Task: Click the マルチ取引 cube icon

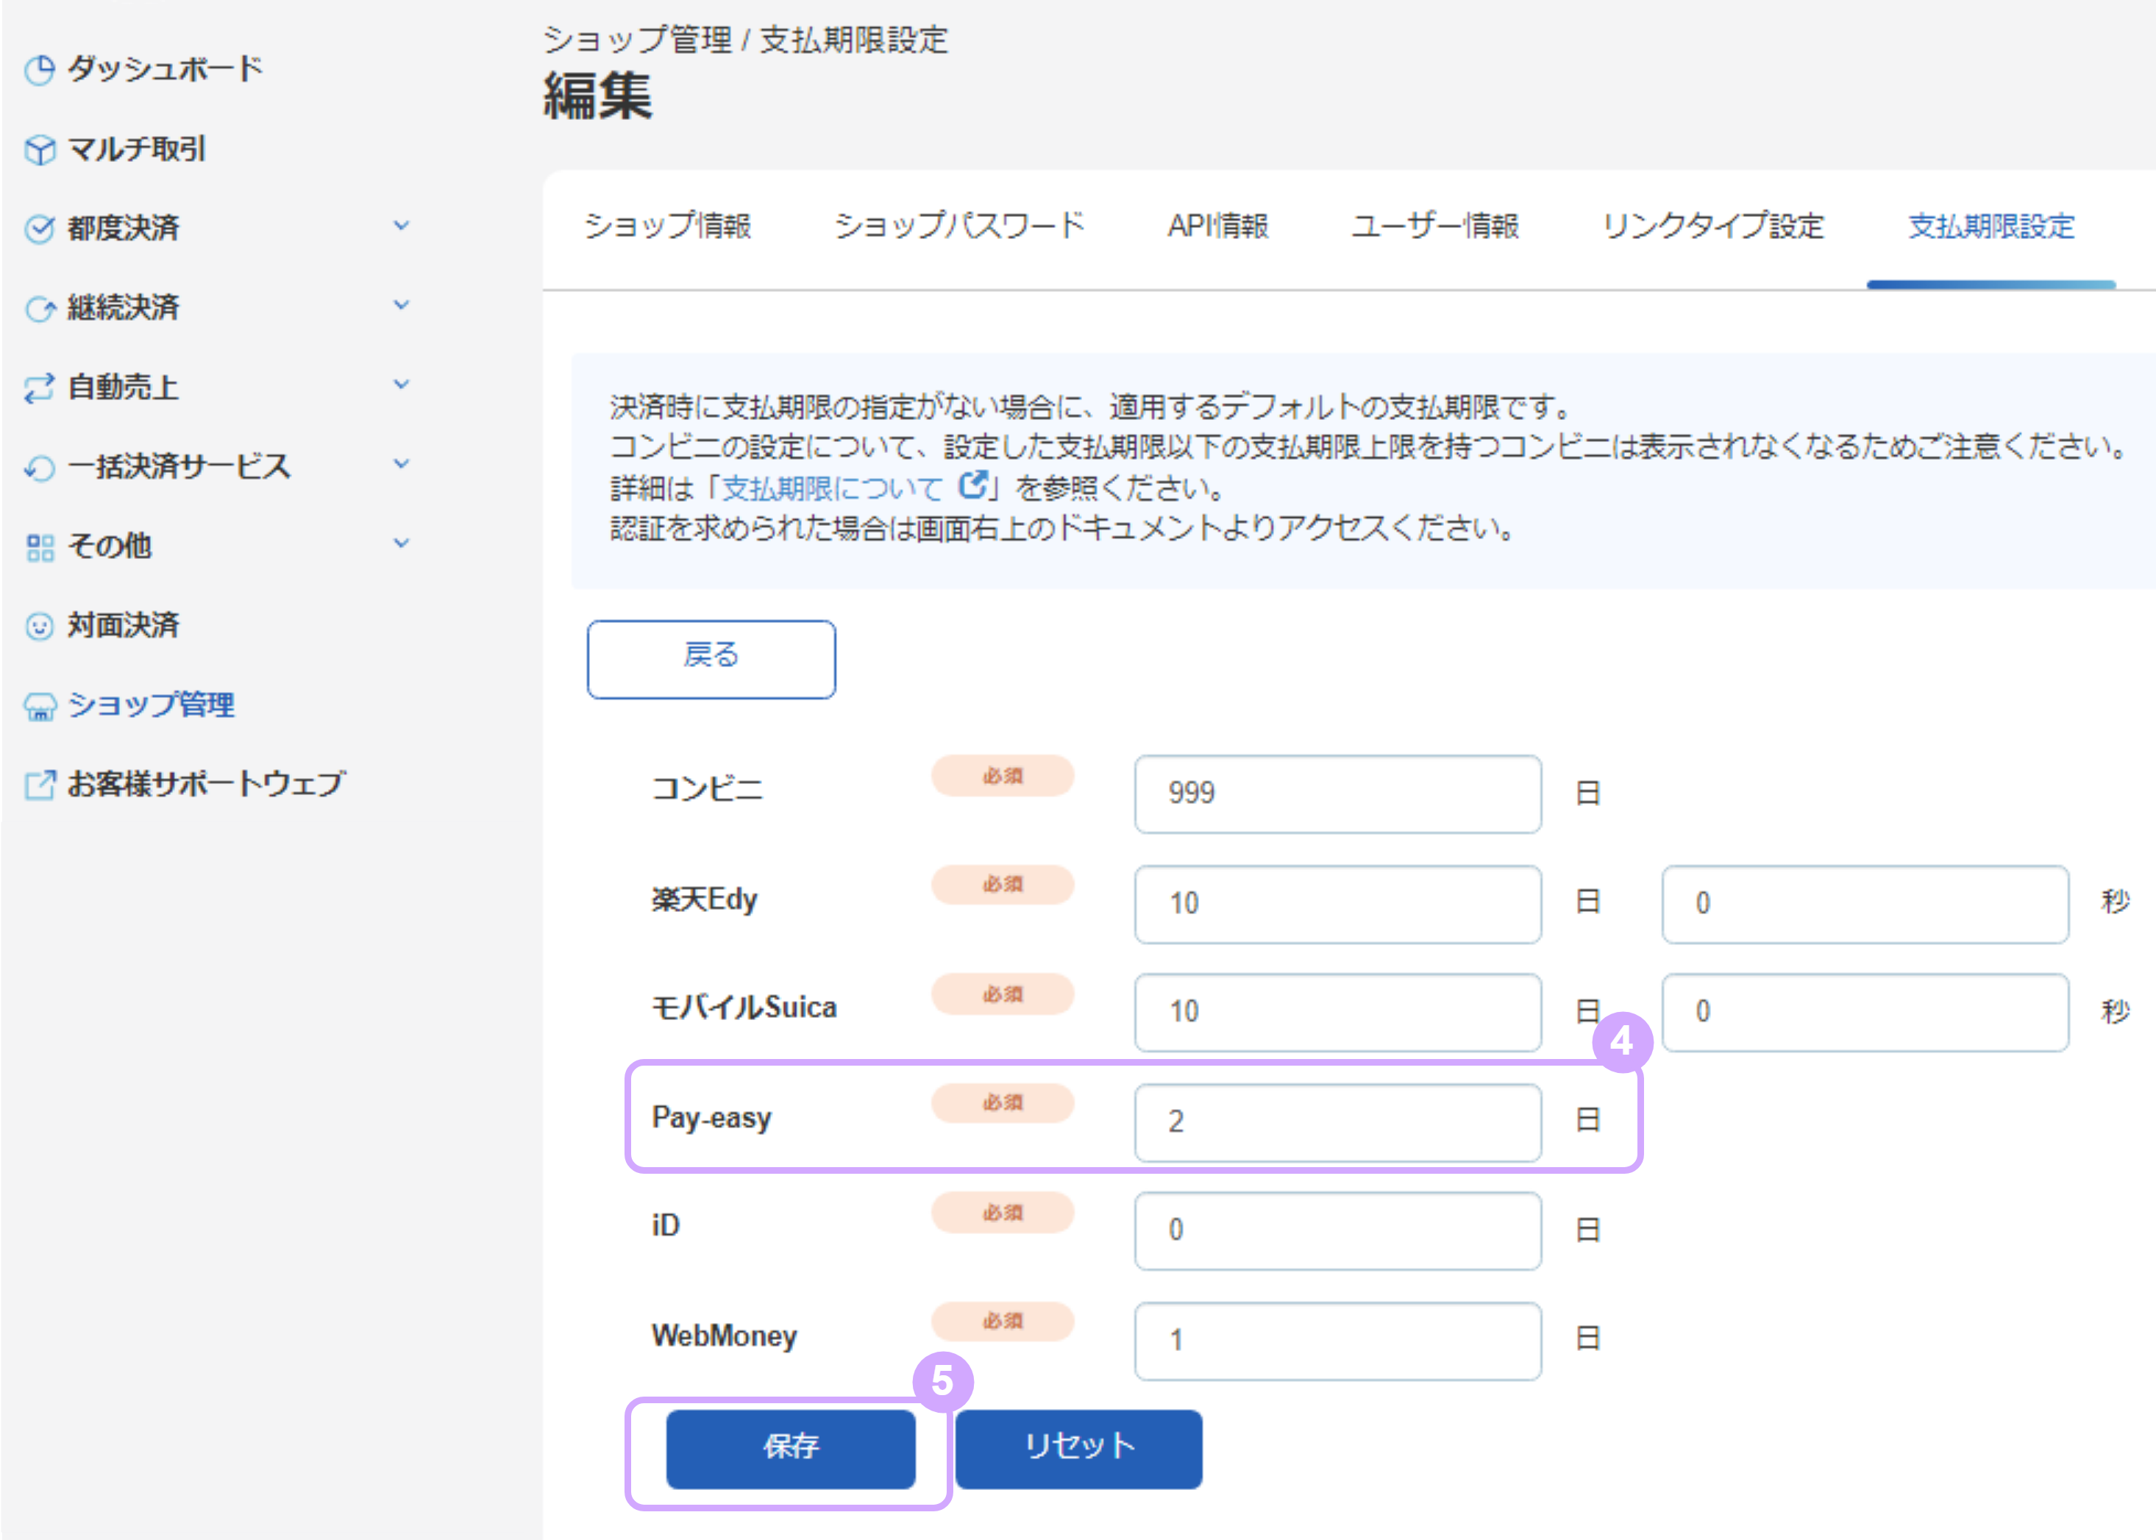Action: tap(40, 149)
